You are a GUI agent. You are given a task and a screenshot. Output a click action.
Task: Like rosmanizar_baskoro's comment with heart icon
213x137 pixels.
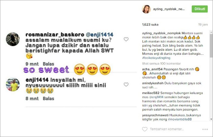(126, 39)
